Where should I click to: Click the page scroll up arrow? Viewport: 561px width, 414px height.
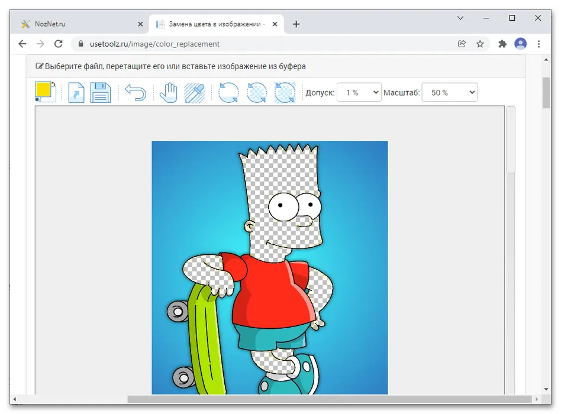point(546,60)
